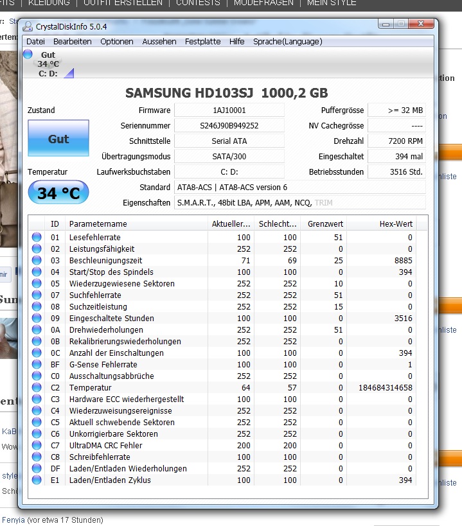This screenshot has width=462, height=526.
Task: Open OUTFIT ERSTELLEN in background website
Action: (123, 3)
